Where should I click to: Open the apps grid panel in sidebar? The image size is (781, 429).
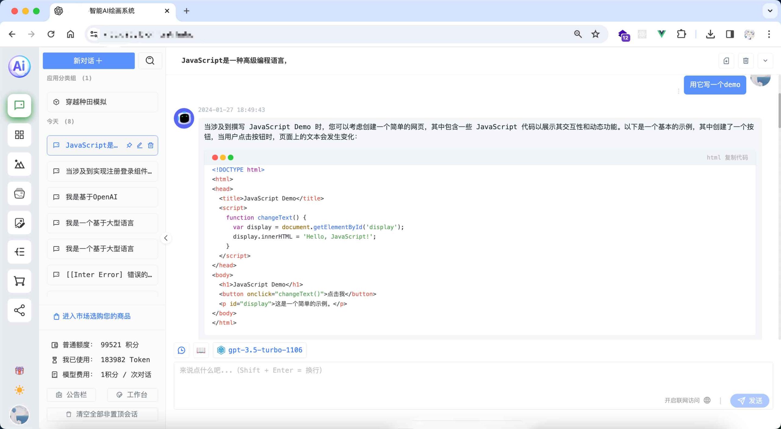(19, 135)
